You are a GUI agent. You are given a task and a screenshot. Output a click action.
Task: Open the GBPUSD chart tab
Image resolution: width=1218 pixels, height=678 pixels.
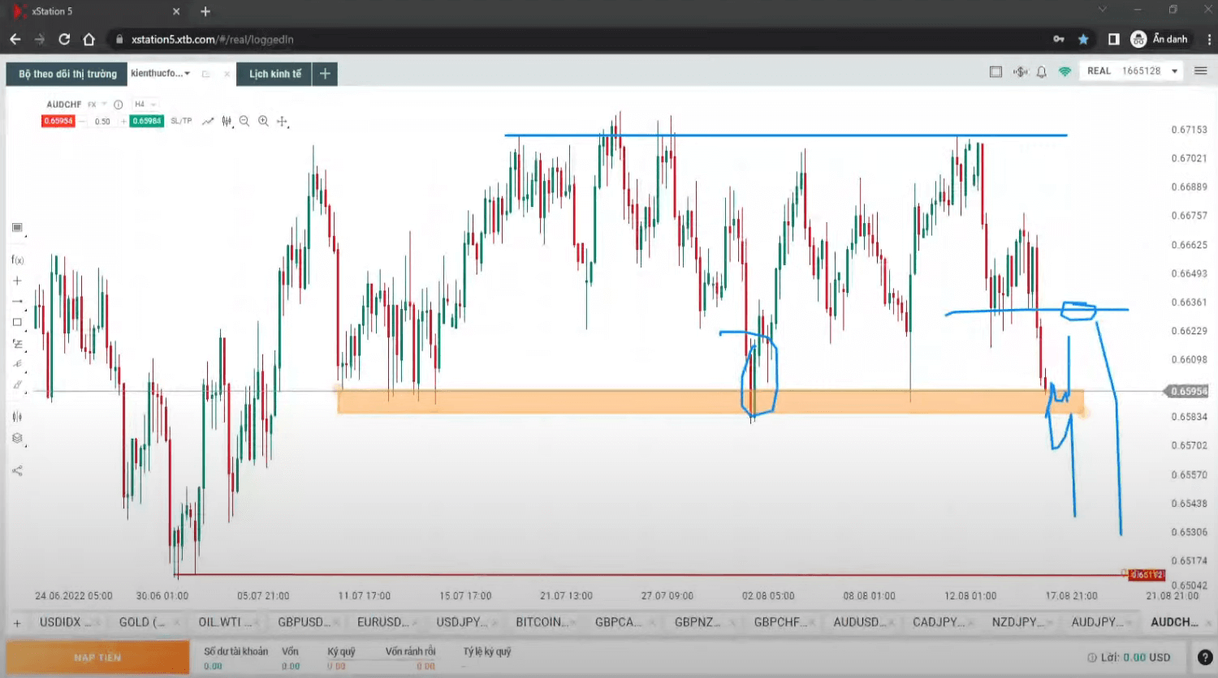click(304, 622)
